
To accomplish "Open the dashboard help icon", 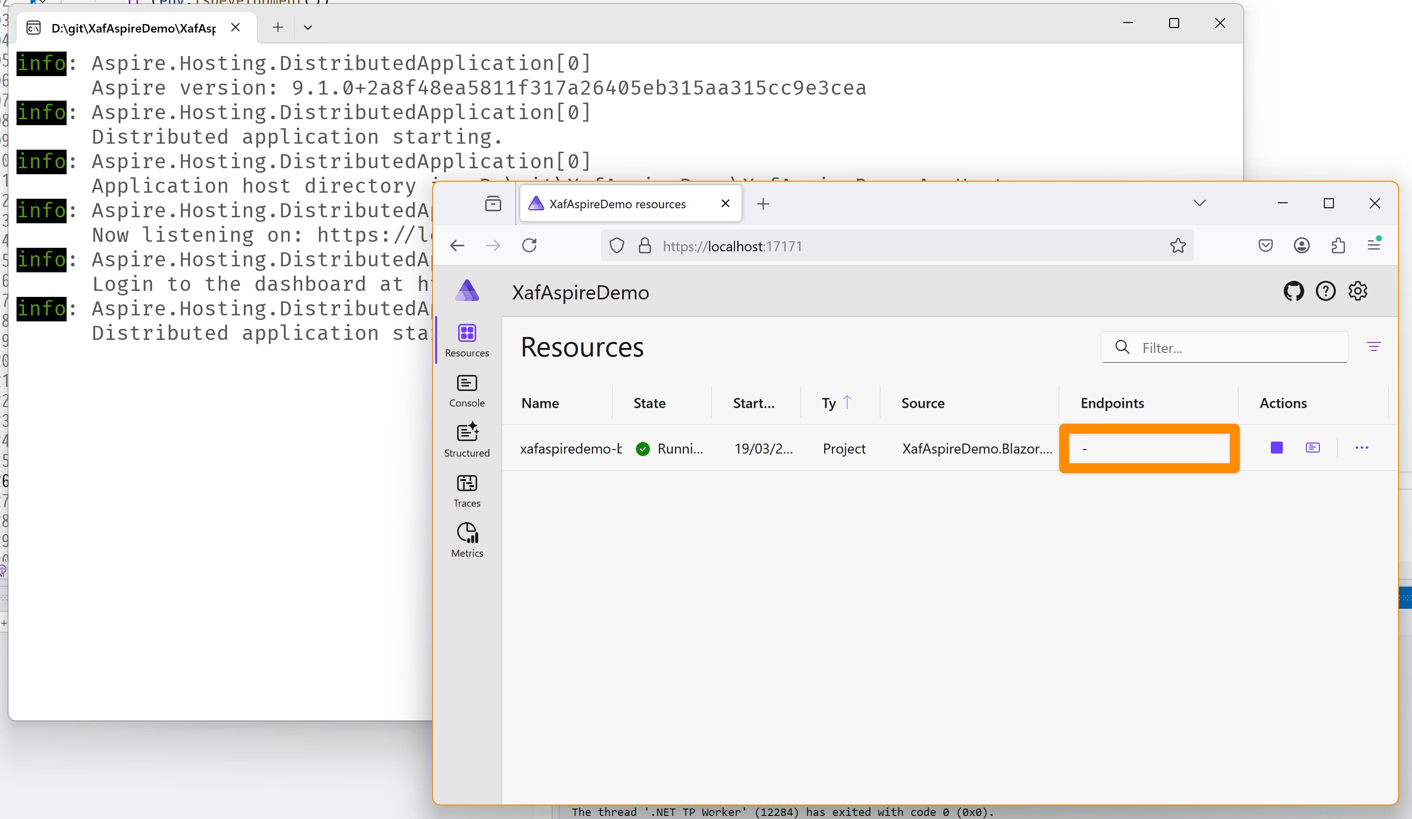I will click(x=1325, y=291).
